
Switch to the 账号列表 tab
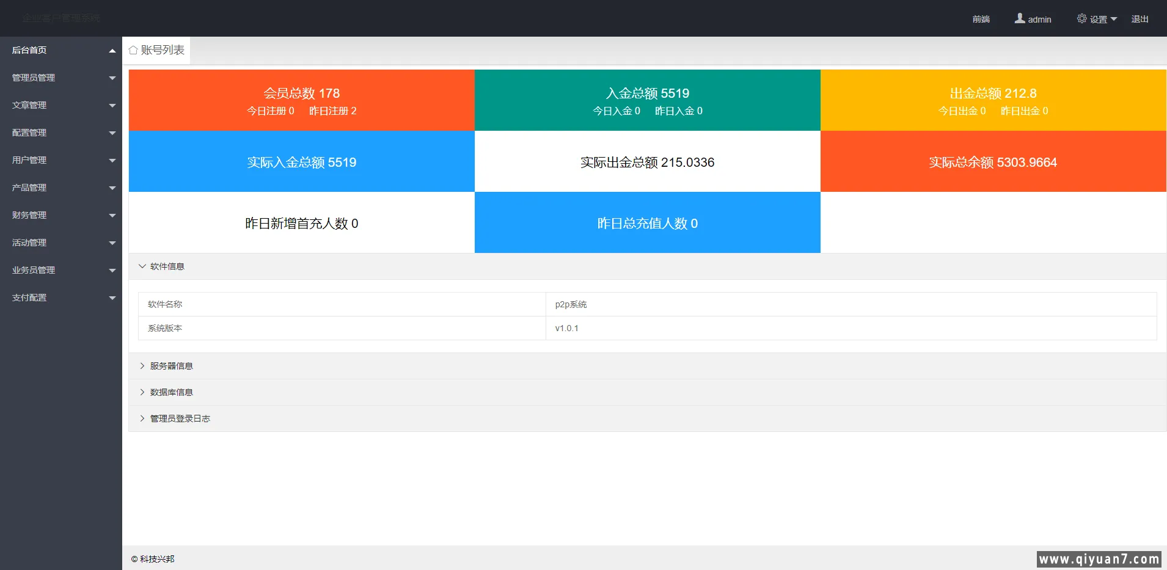click(163, 50)
